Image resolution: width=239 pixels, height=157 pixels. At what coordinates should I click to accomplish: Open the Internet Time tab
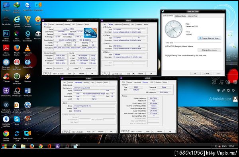tap(192, 16)
